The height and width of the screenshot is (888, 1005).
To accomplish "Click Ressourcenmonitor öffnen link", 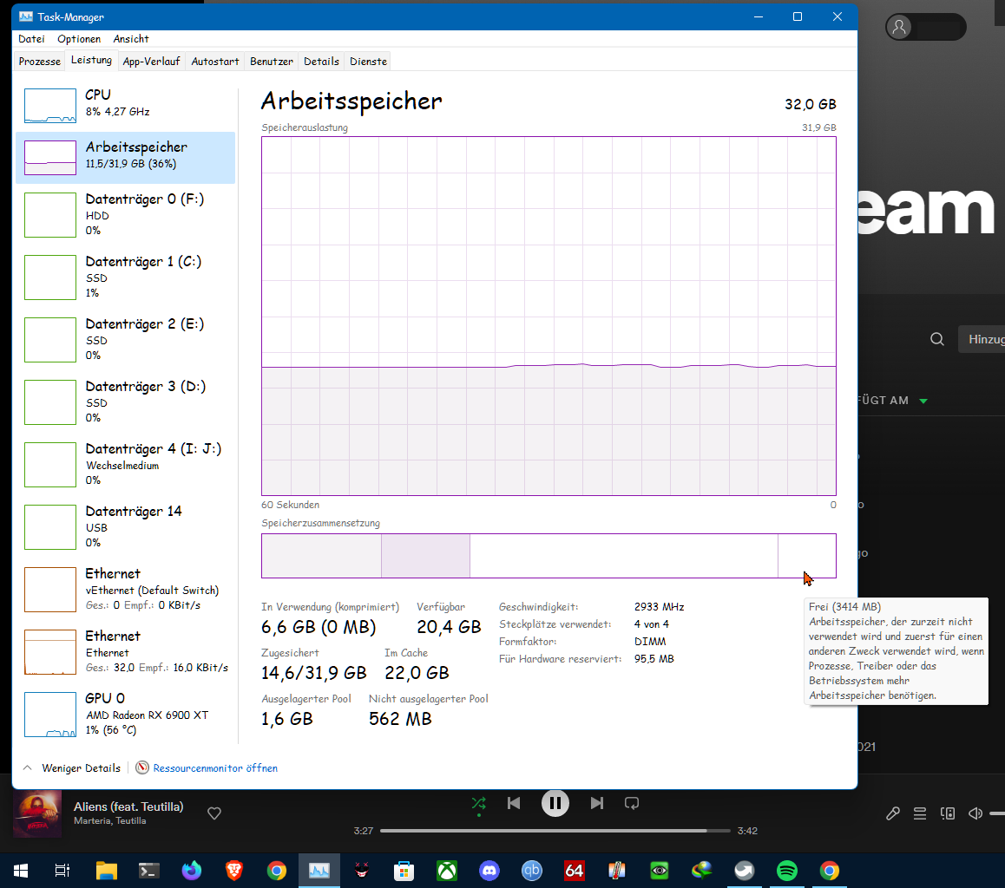I will click(x=215, y=767).
